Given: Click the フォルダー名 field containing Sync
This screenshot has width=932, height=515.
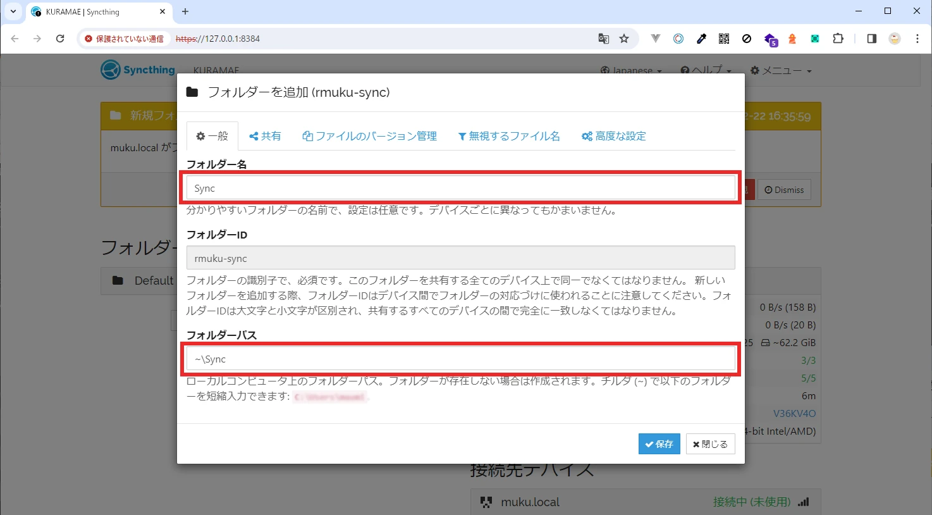Looking at the screenshot, I should (461, 188).
